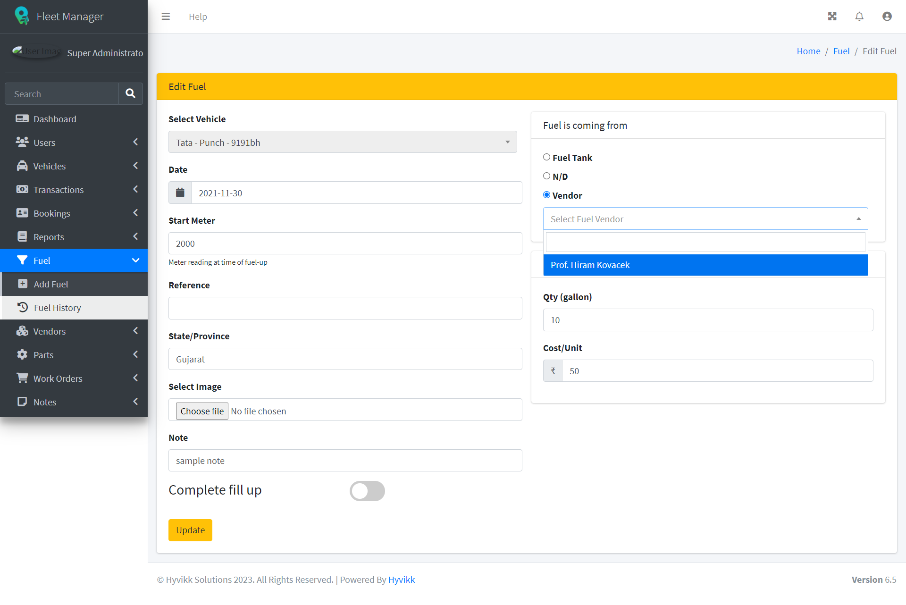Expand the Reports menu chevron
This screenshot has height=605, width=906.
point(135,236)
